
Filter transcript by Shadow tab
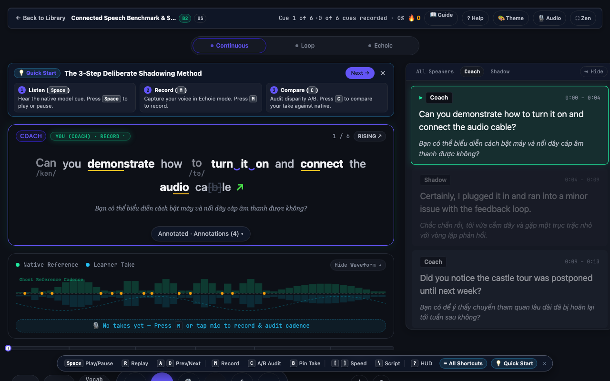click(500, 71)
